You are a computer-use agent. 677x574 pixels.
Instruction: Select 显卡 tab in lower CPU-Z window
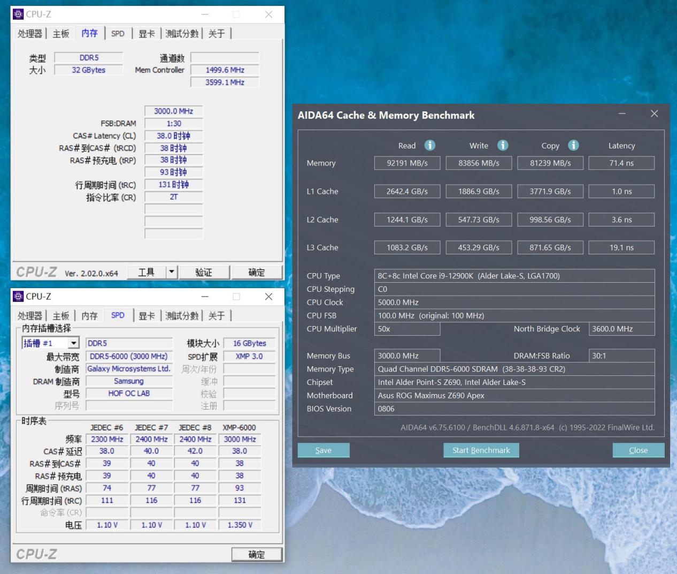147,316
